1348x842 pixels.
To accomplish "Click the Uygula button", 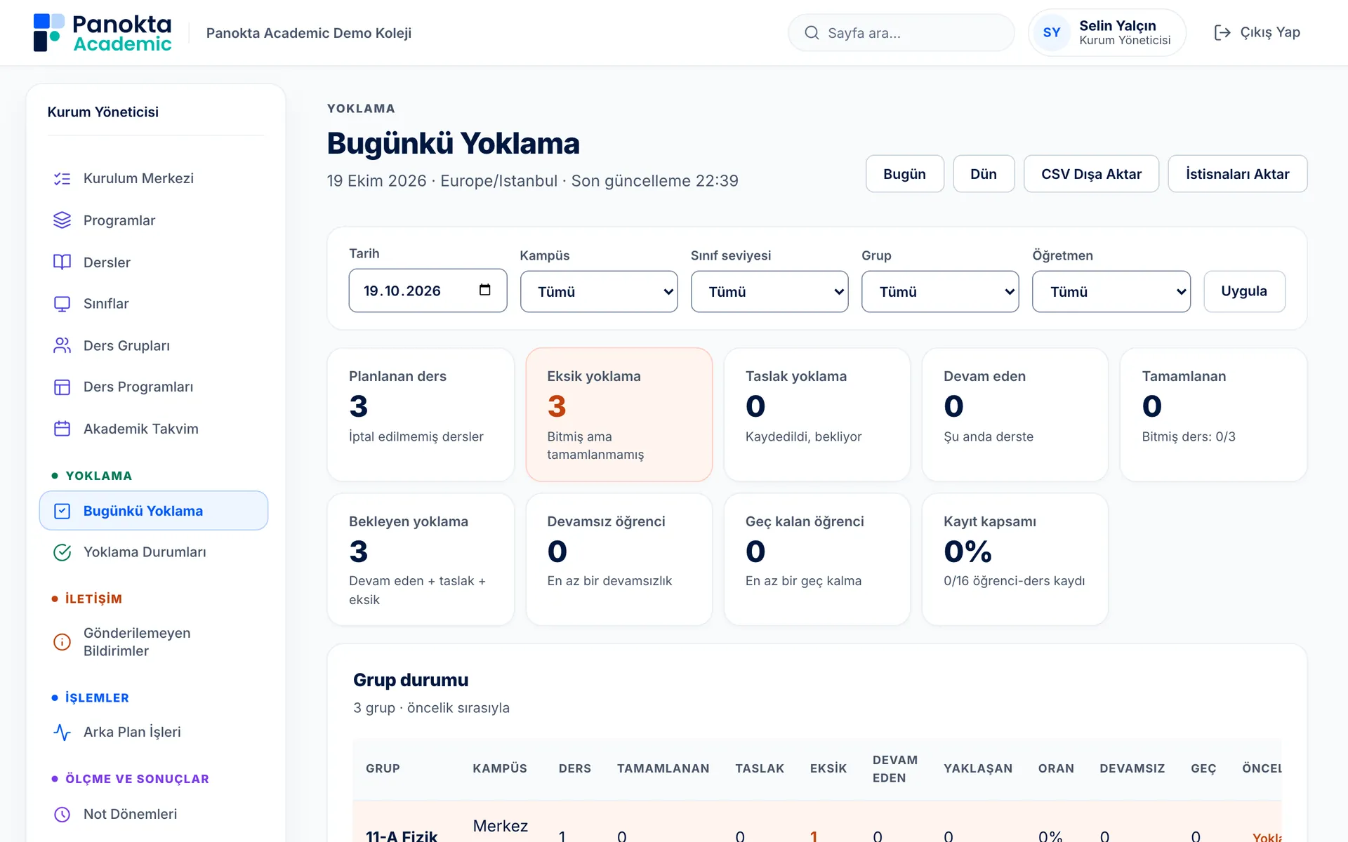I will coord(1244,291).
